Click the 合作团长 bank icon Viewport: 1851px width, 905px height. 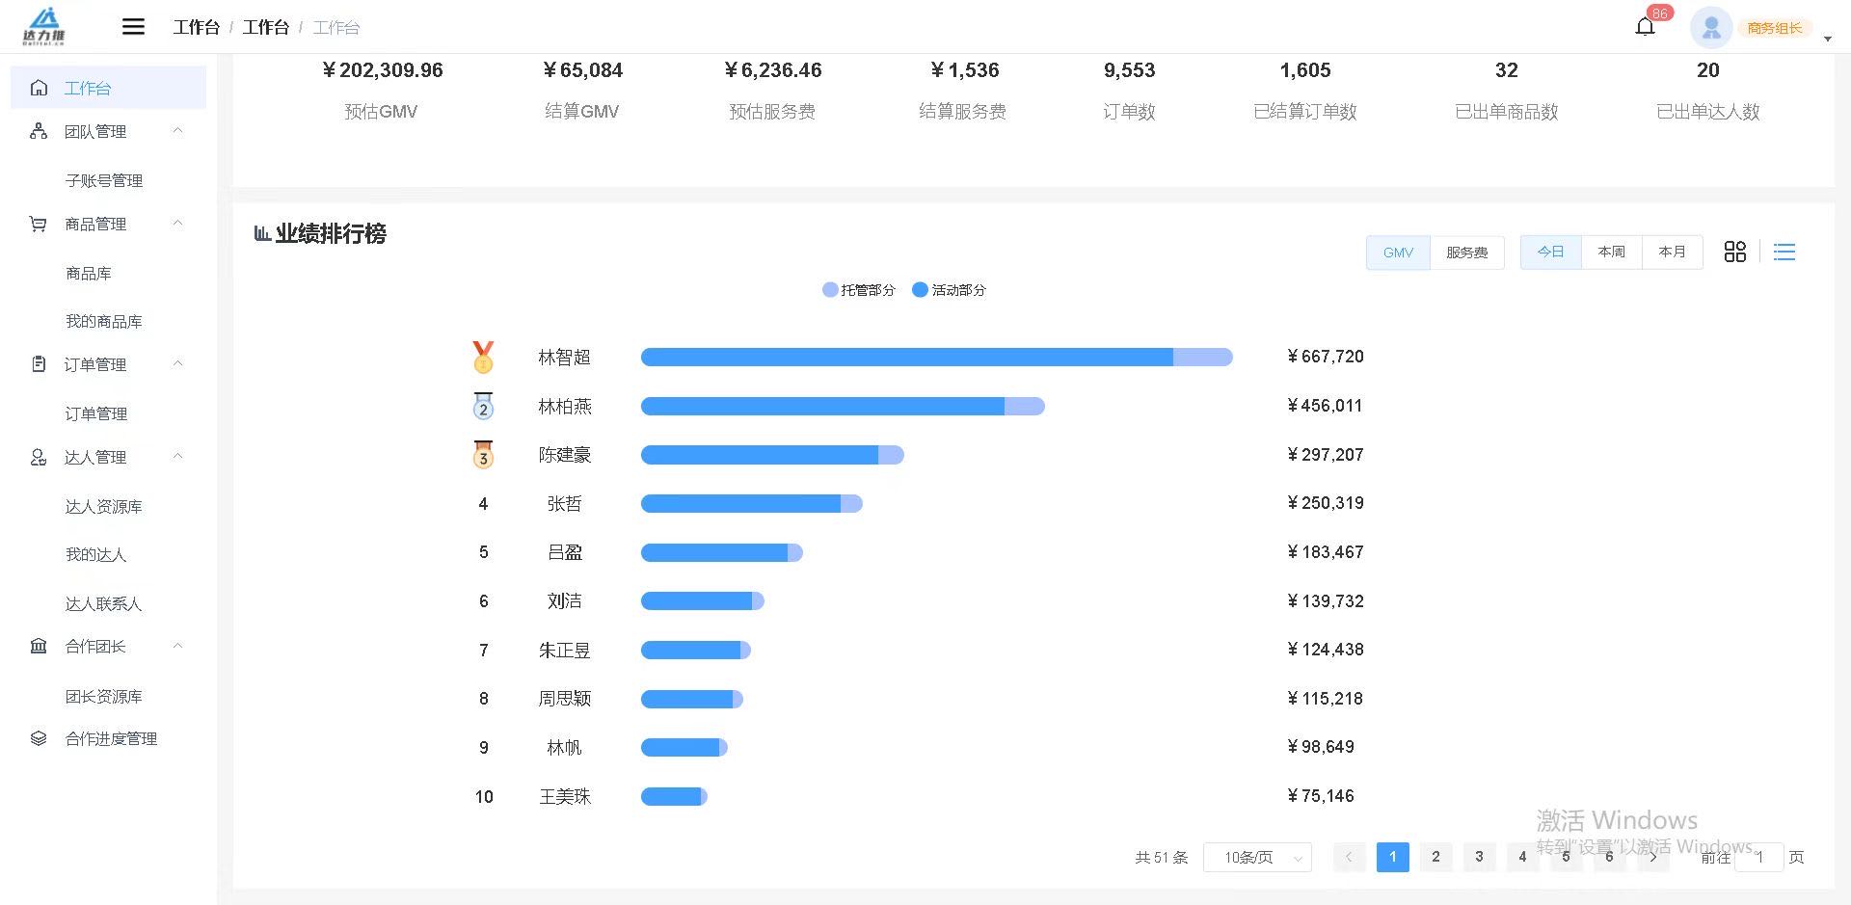[x=39, y=646]
